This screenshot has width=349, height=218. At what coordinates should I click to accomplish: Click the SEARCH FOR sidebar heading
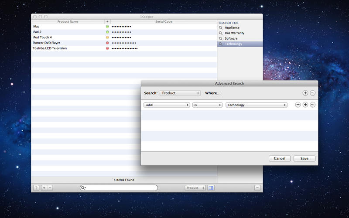coord(228,23)
